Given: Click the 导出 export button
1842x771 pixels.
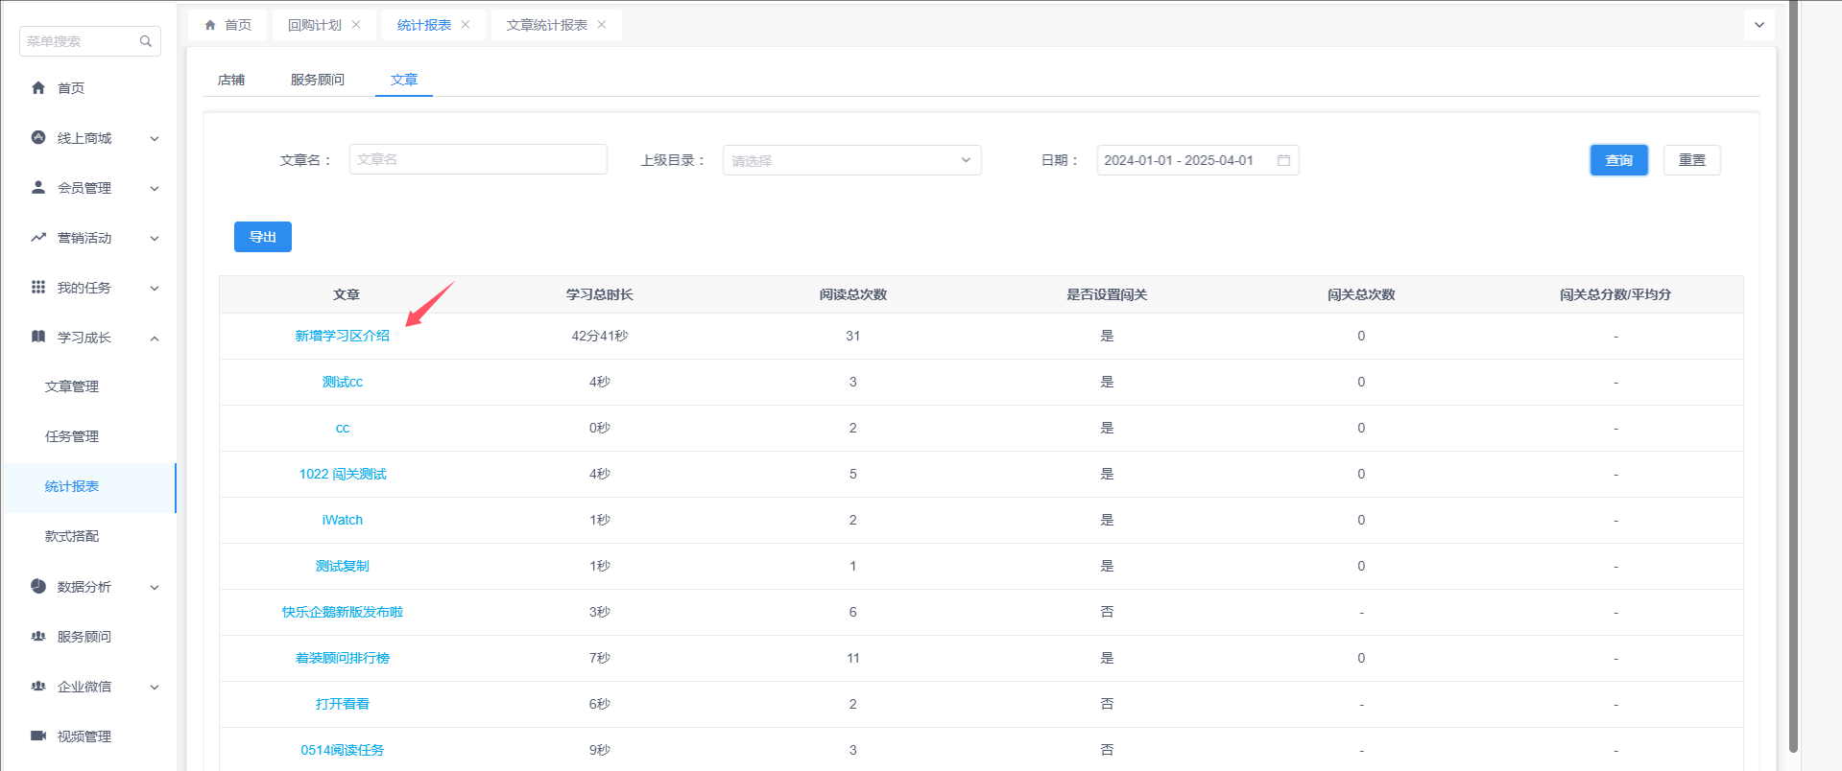Looking at the screenshot, I should pos(262,237).
